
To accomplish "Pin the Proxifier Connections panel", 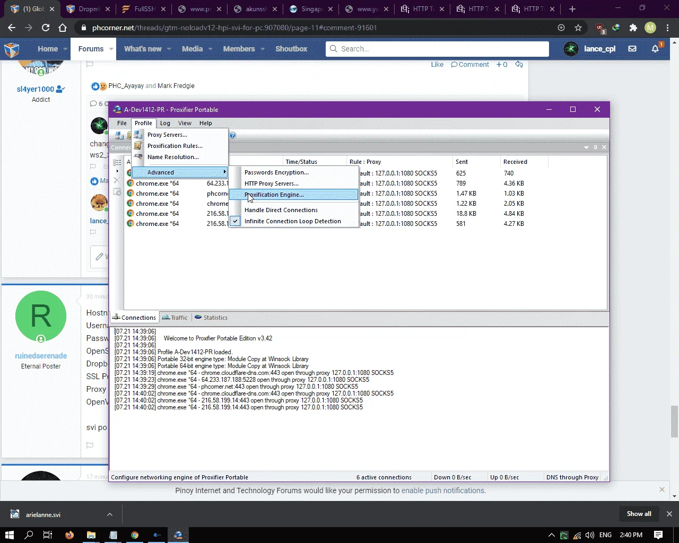I will (x=595, y=147).
